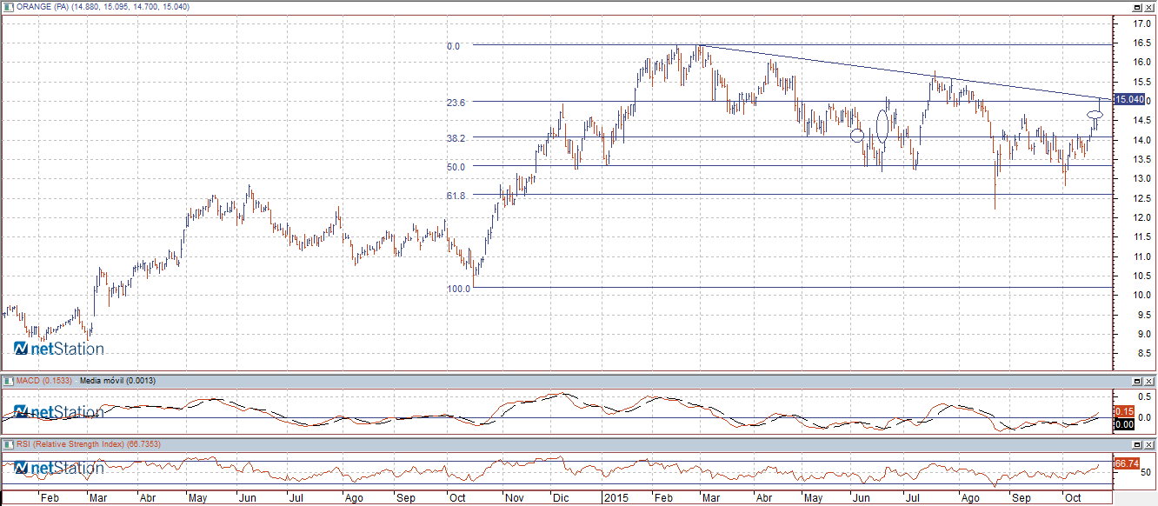Select the 23.6 Fibonacci level label
The width and height of the screenshot is (1158, 506).
point(456,103)
